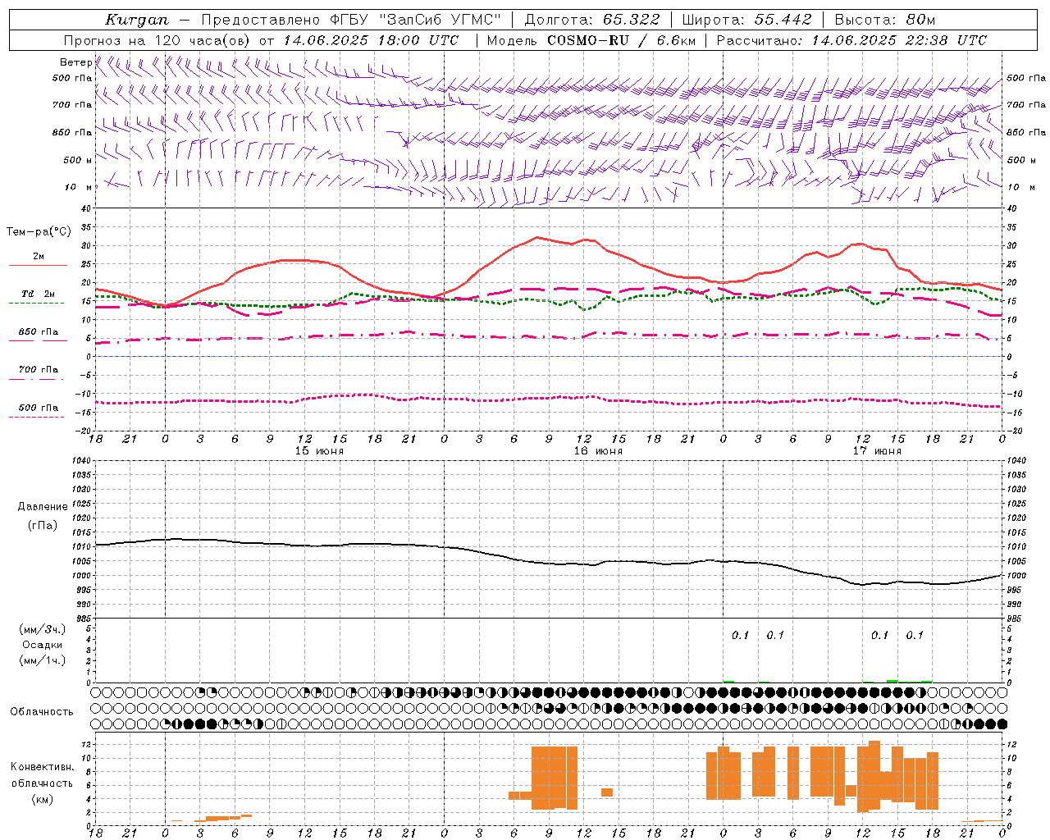The width and height of the screenshot is (1050, 840).
Task: Click the '15 июня' date label
Action: [x=319, y=450]
